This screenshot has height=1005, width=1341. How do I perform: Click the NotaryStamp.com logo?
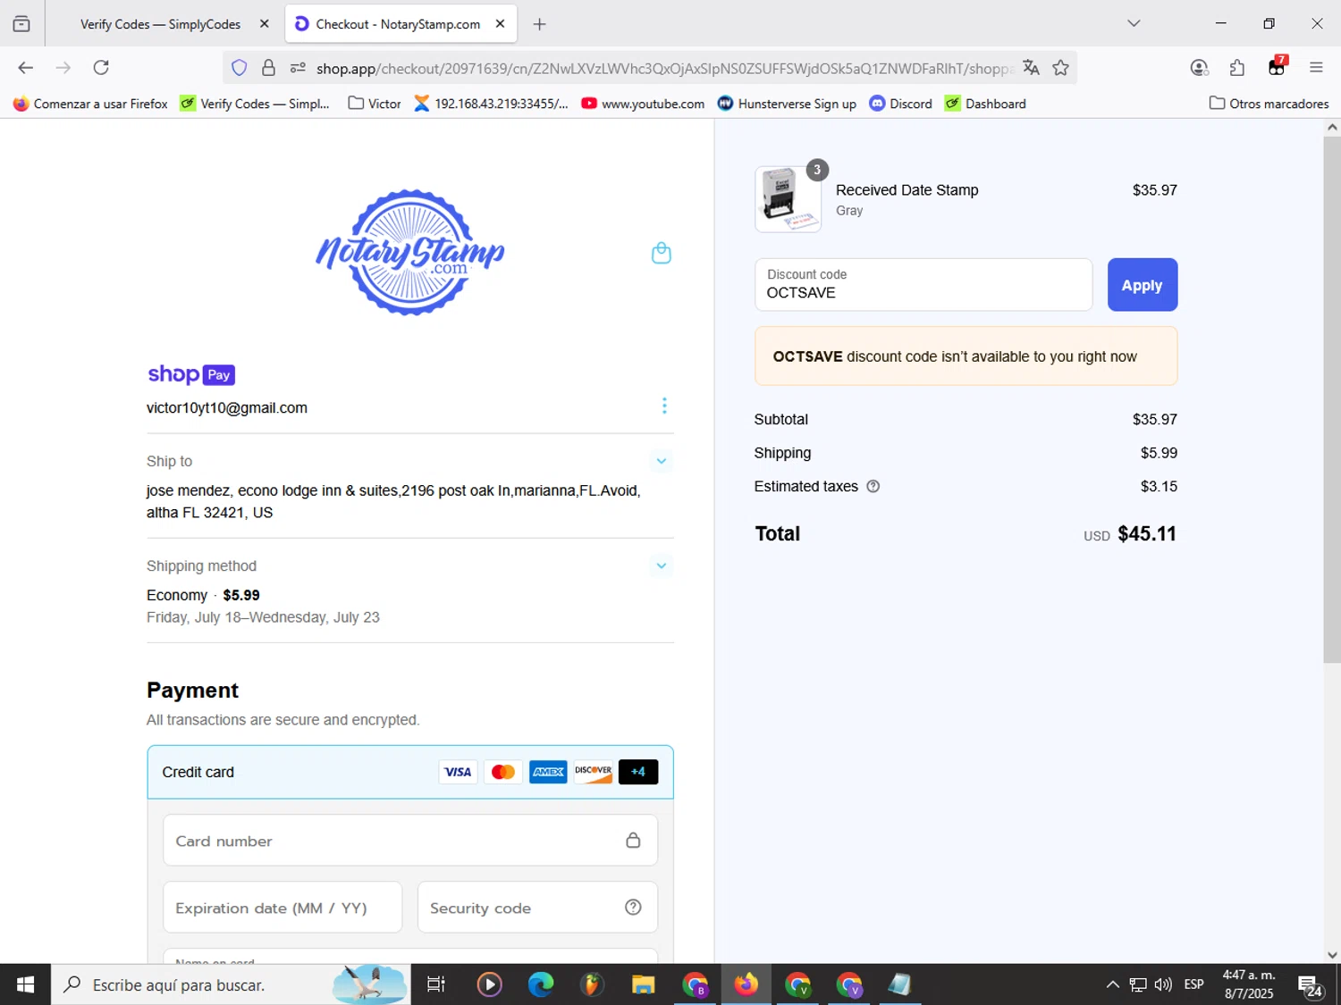410,252
